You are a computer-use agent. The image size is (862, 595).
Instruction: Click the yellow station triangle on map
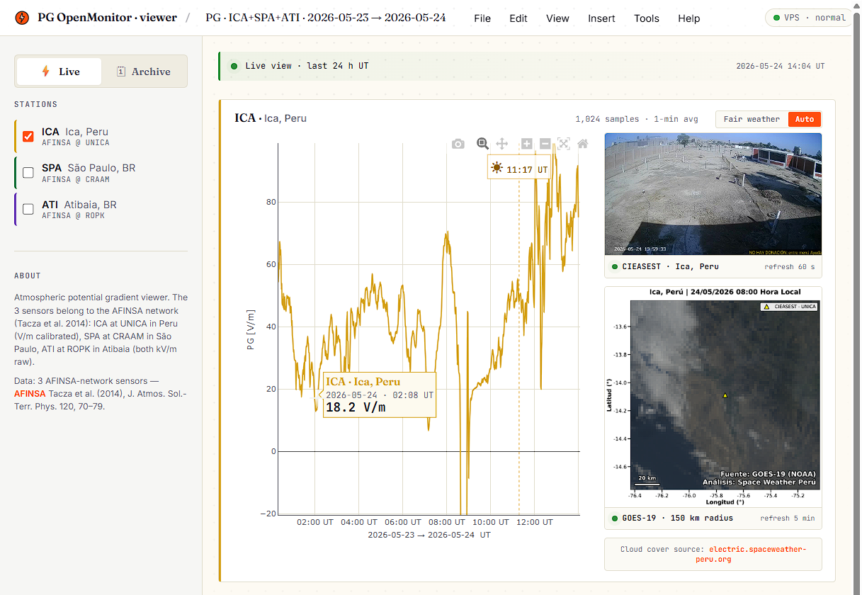[725, 395]
